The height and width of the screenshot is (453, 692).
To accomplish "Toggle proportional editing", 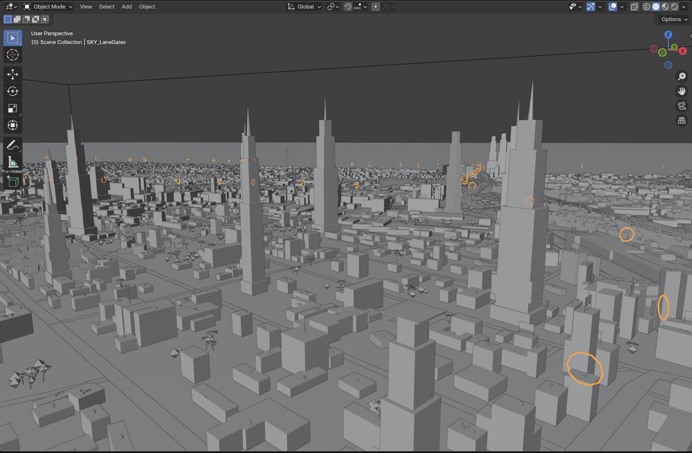I will pos(375,6).
